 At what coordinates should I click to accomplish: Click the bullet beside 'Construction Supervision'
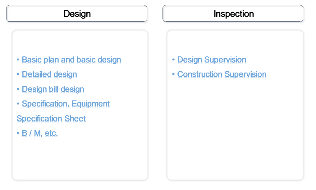pyautogui.click(x=173, y=74)
